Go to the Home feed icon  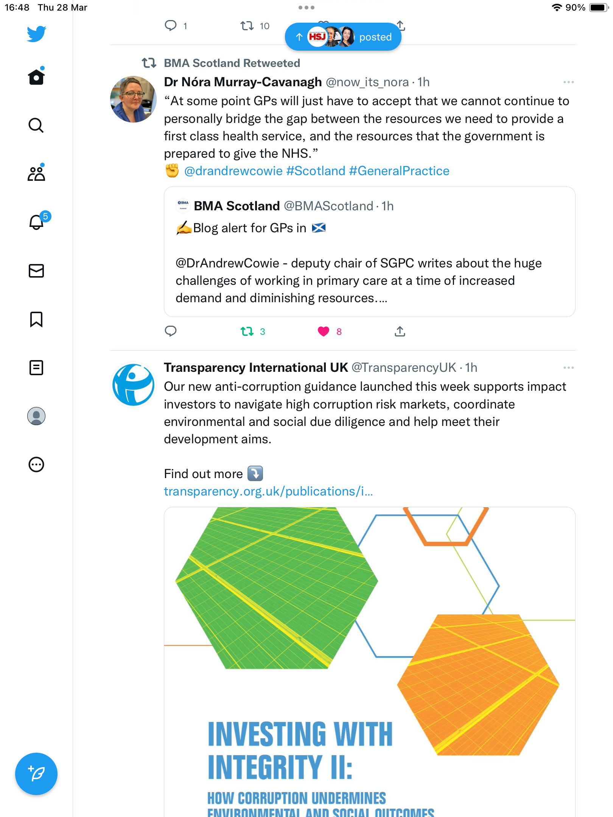point(36,76)
